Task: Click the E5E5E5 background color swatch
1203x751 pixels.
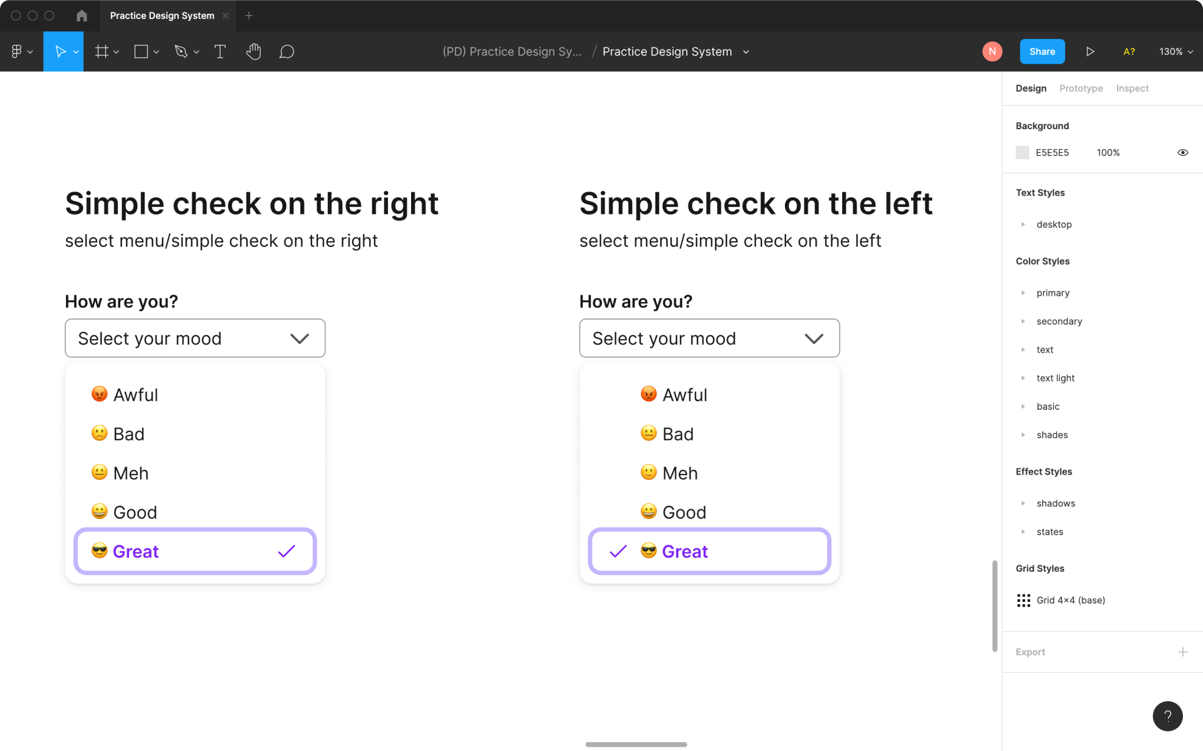Action: tap(1022, 152)
